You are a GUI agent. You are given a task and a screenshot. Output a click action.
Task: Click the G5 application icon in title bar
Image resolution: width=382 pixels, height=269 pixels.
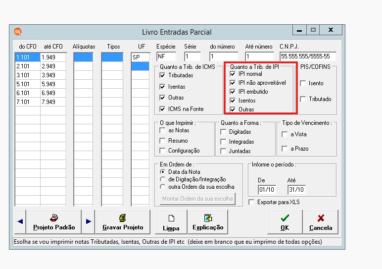click(18, 32)
